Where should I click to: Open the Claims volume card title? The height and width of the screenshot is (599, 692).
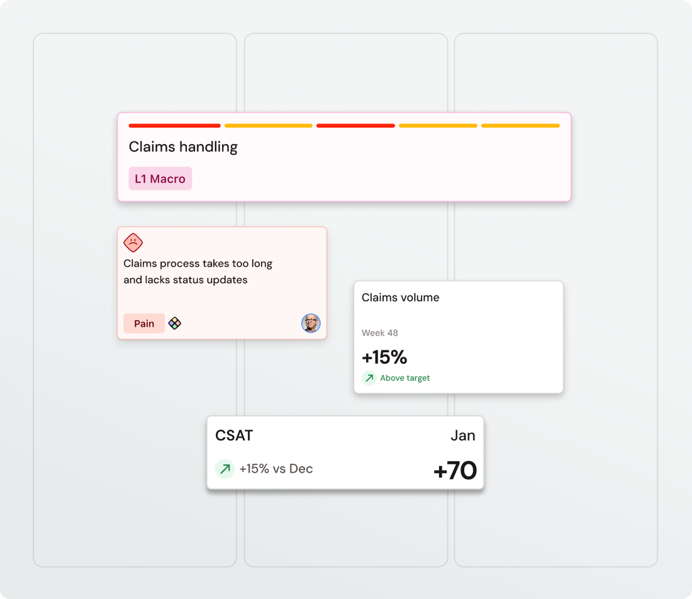(400, 298)
